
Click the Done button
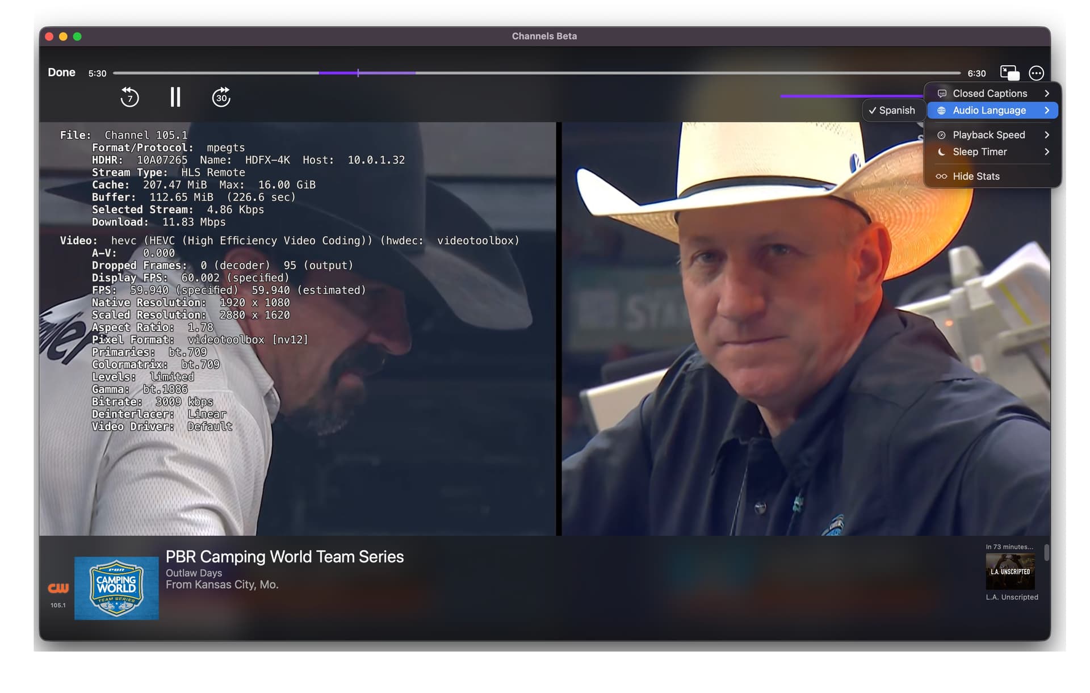point(61,73)
